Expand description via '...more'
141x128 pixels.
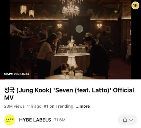[x=83, y=106]
